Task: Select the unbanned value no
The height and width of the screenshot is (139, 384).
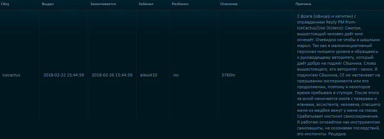Action: [176, 75]
